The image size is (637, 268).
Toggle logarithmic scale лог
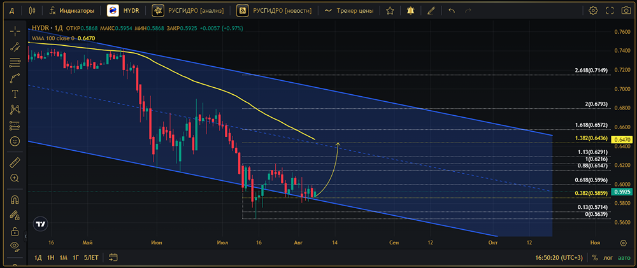[608, 257]
